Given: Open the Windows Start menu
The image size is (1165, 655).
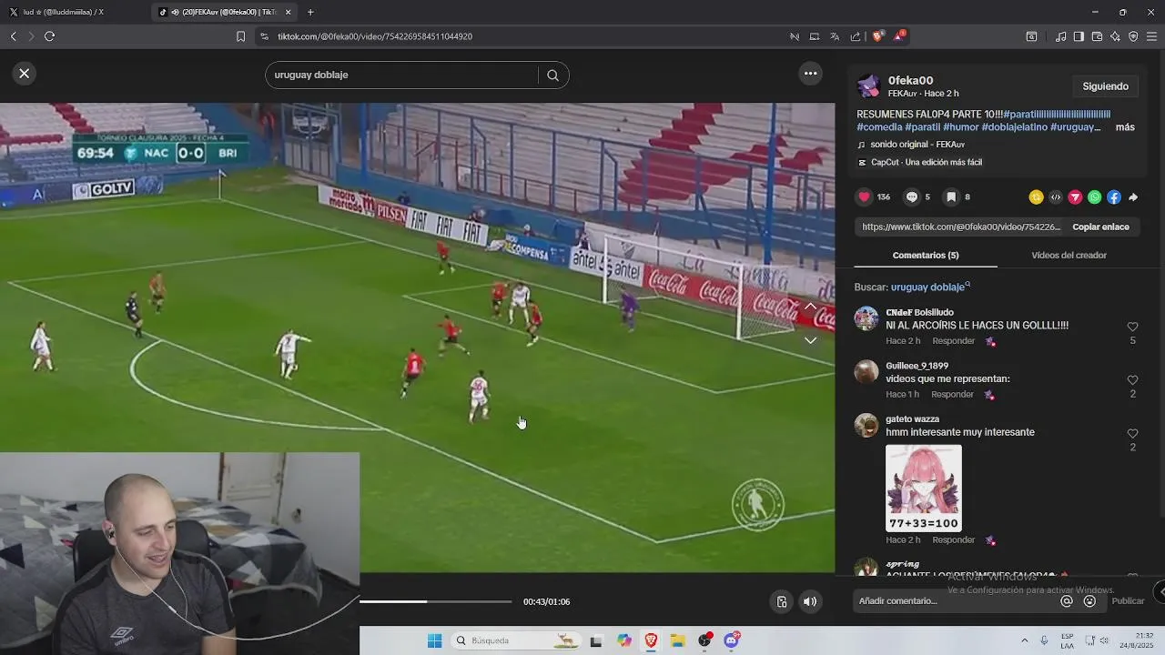Looking at the screenshot, I should click(x=434, y=640).
